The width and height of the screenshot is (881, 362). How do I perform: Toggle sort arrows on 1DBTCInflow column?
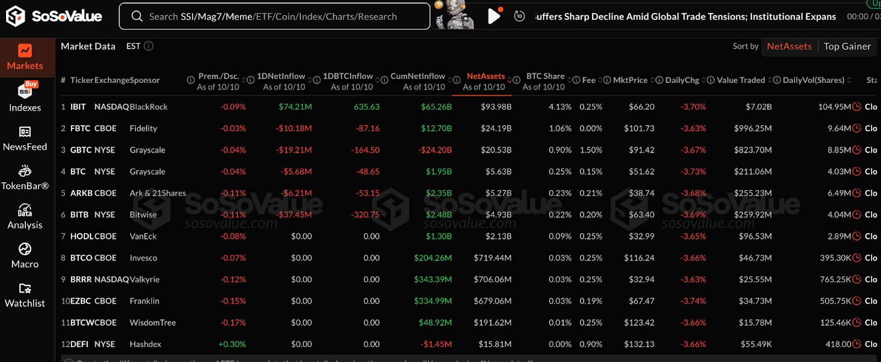(x=378, y=80)
